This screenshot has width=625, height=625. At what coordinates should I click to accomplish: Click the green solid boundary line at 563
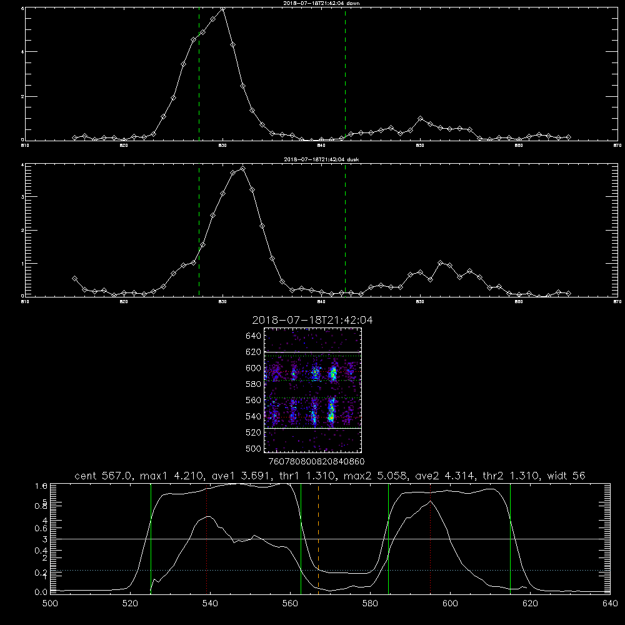(x=301, y=539)
